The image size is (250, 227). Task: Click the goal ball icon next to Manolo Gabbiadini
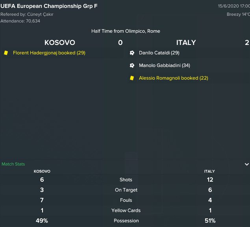tap(132, 65)
